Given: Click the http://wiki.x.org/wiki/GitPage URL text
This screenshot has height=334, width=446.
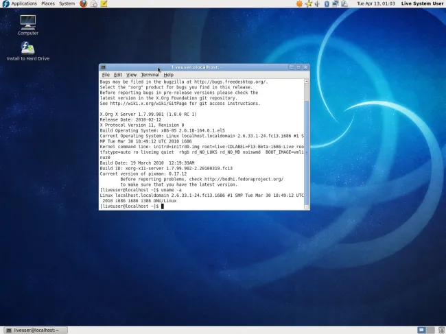Looking at the screenshot, I should coord(148,104).
